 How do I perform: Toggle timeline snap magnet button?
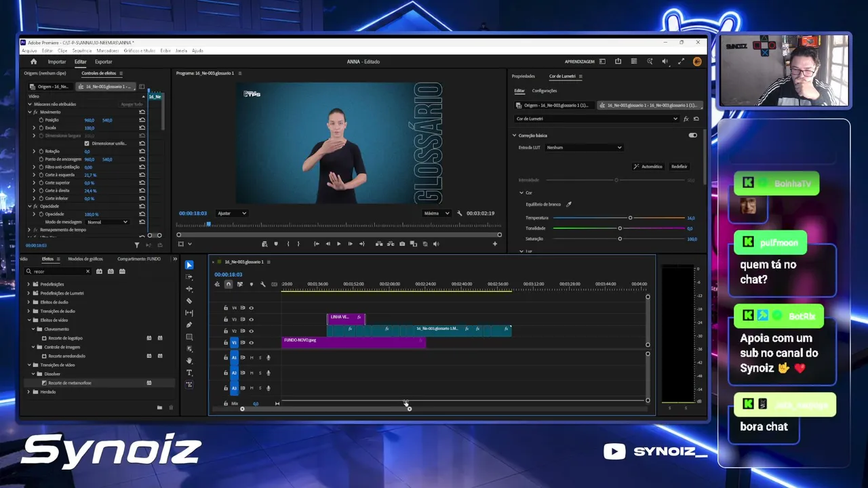[x=229, y=284]
